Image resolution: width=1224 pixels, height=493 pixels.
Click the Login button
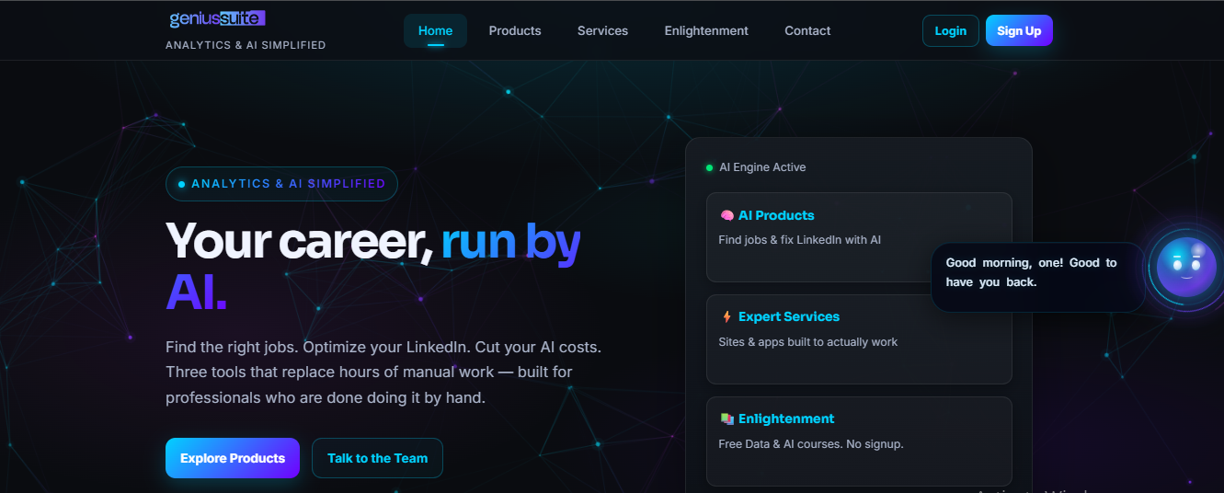[x=950, y=30]
